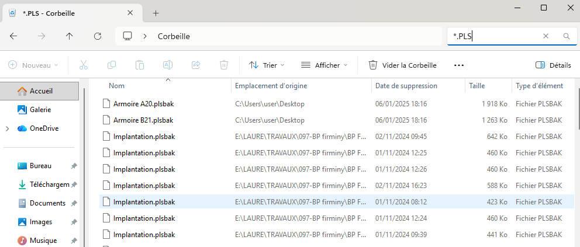Click Corbeille in the address breadcrumb
This screenshot has height=247, width=580.
(x=174, y=36)
